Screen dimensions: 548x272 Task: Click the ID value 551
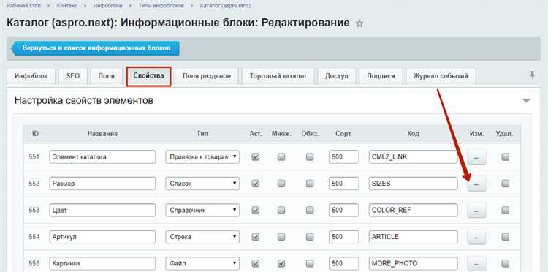pyautogui.click(x=34, y=157)
